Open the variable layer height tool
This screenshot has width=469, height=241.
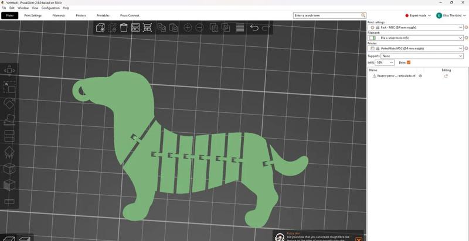tap(240, 27)
